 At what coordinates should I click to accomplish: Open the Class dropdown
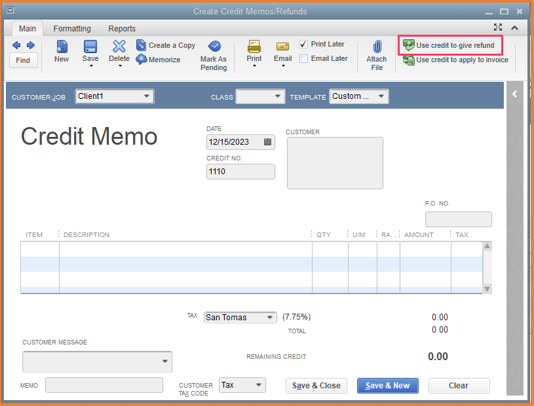(x=278, y=96)
